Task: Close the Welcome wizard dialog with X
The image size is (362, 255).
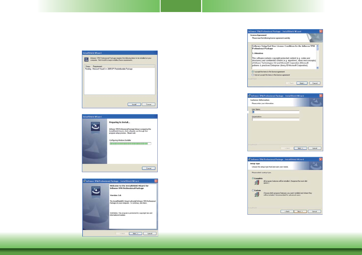Action: [x=156, y=181]
